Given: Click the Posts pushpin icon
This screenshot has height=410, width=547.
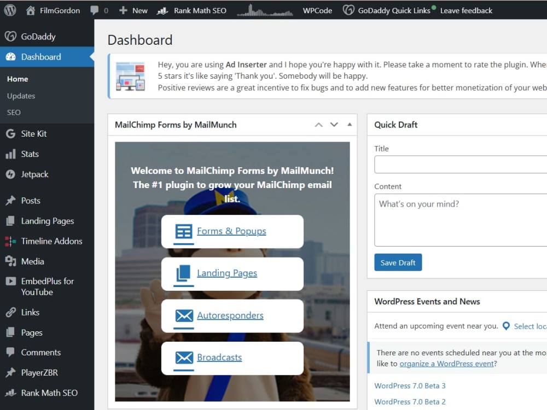Looking at the screenshot, I should (10, 201).
